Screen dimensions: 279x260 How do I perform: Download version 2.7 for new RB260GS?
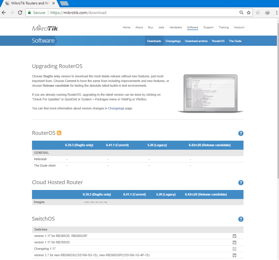(234, 255)
